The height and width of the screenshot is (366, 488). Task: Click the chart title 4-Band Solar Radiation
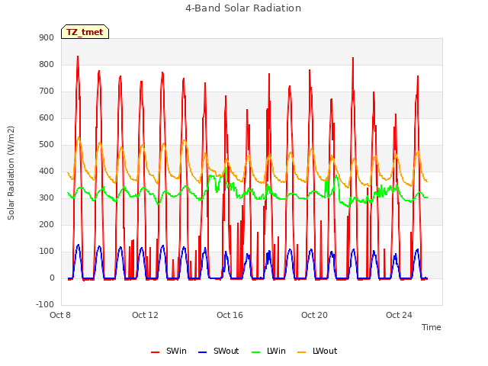click(243, 8)
